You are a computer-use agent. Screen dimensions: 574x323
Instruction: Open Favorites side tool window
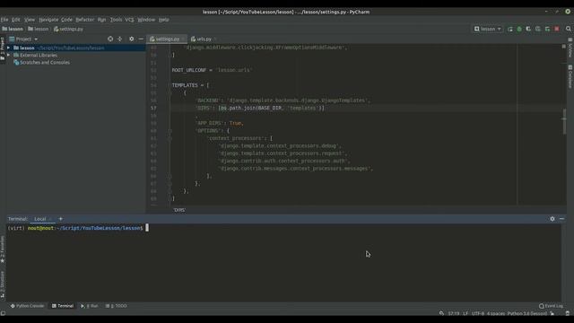3,249
